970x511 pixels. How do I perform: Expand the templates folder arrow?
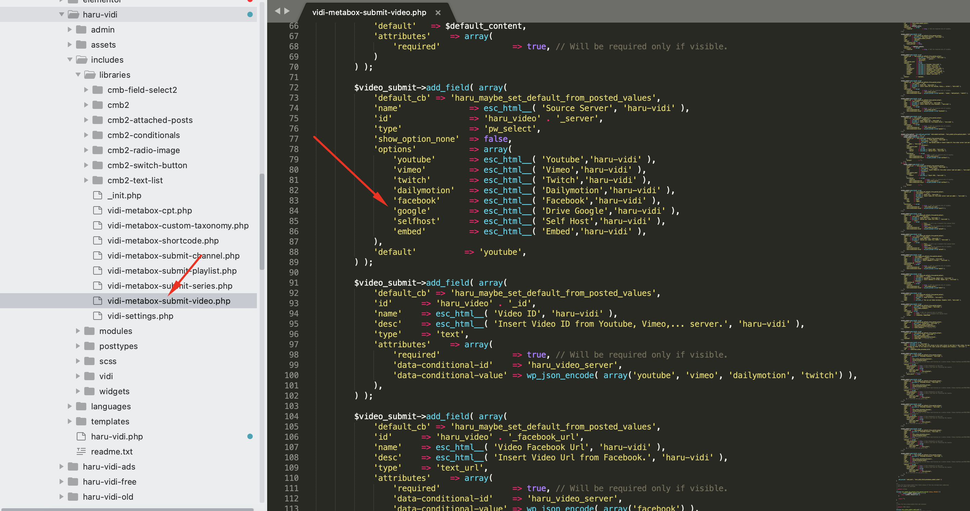(70, 421)
